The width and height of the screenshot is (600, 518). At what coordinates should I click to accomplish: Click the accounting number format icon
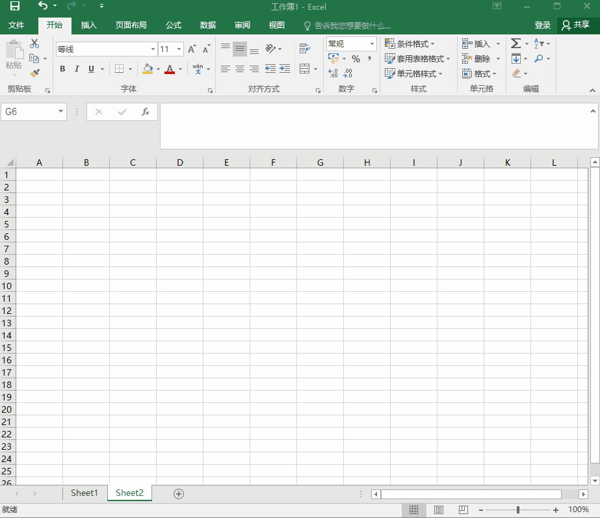click(x=333, y=58)
